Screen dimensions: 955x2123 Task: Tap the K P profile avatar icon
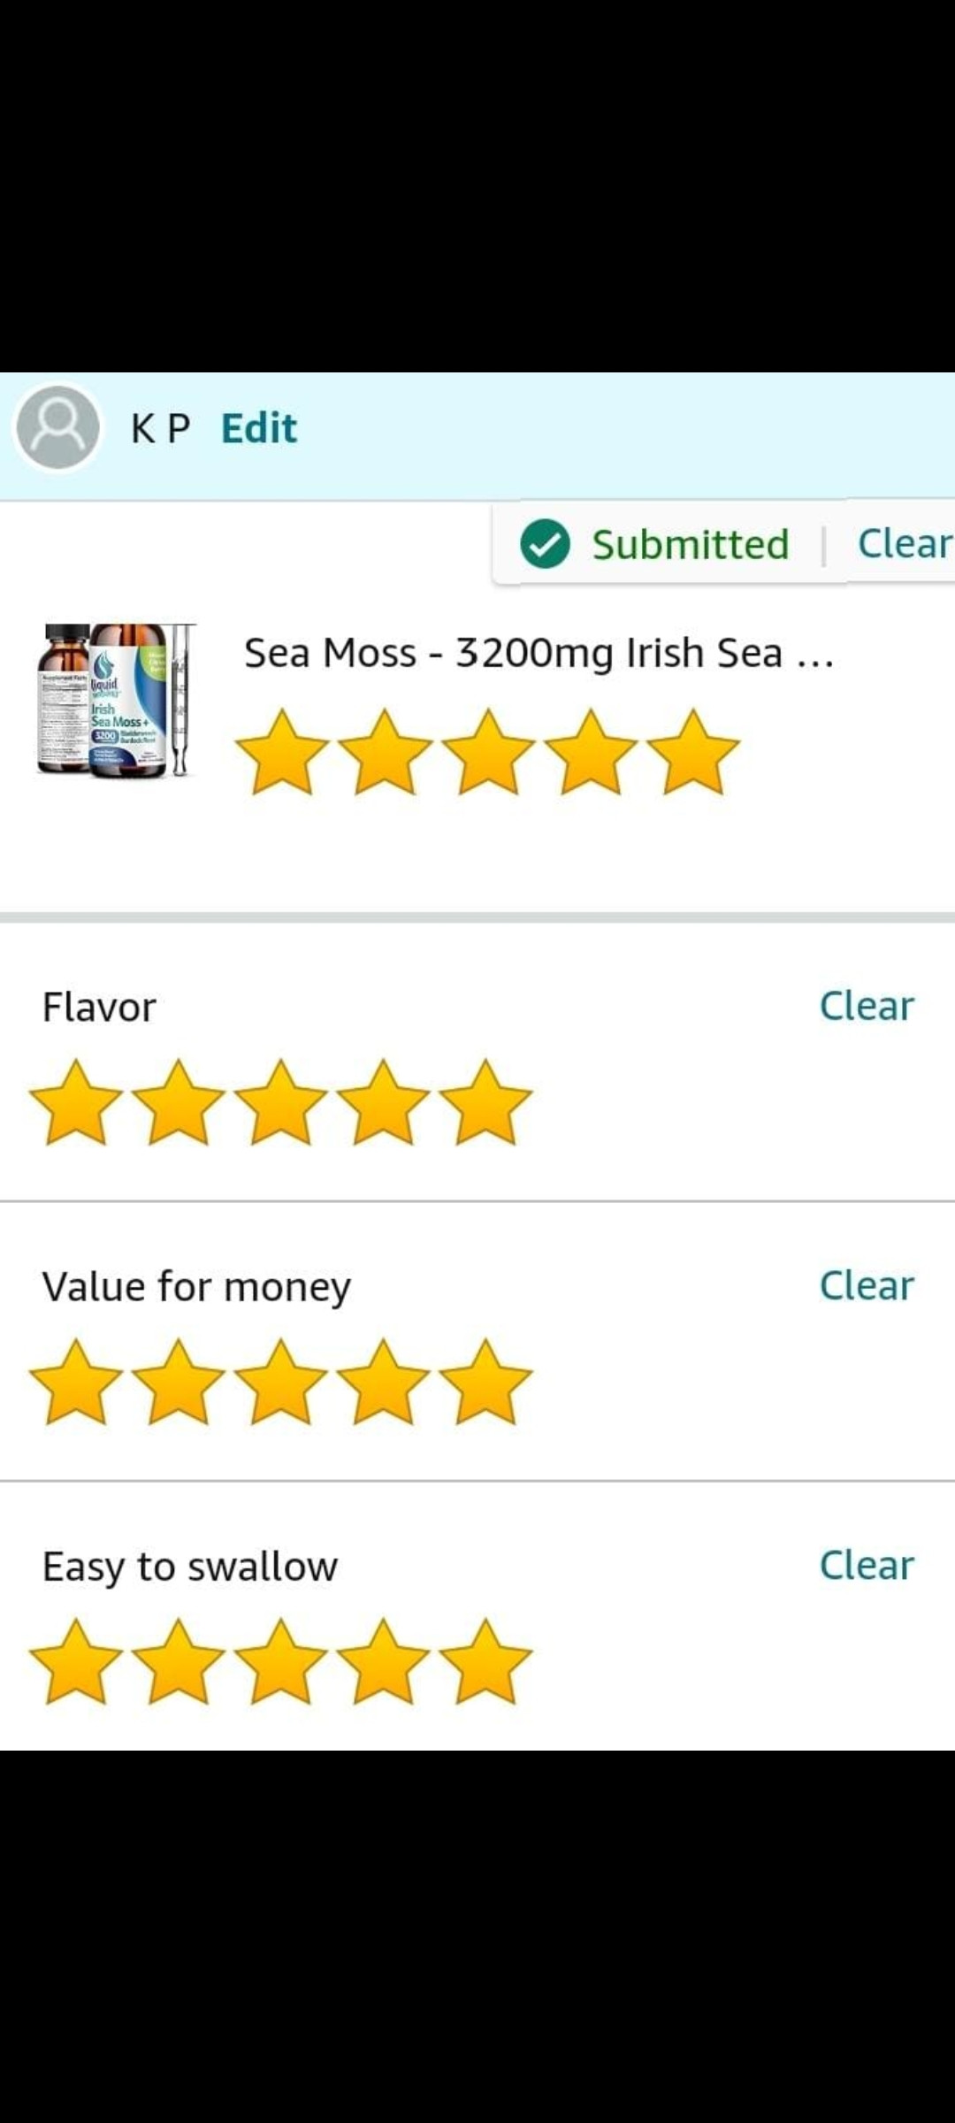(x=58, y=427)
